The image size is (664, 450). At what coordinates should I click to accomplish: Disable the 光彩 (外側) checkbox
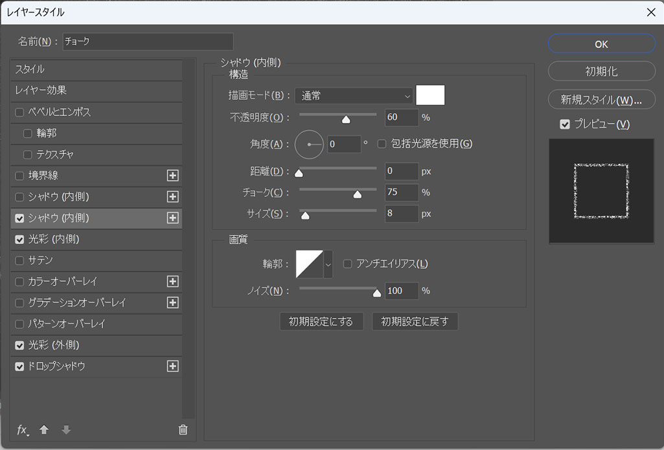pyautogui.click(x=19, y=345)
